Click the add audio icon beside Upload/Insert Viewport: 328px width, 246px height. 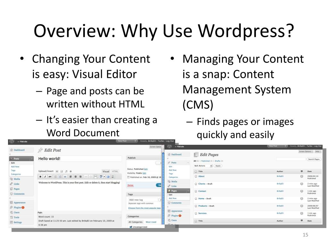[x=66, y=171]
